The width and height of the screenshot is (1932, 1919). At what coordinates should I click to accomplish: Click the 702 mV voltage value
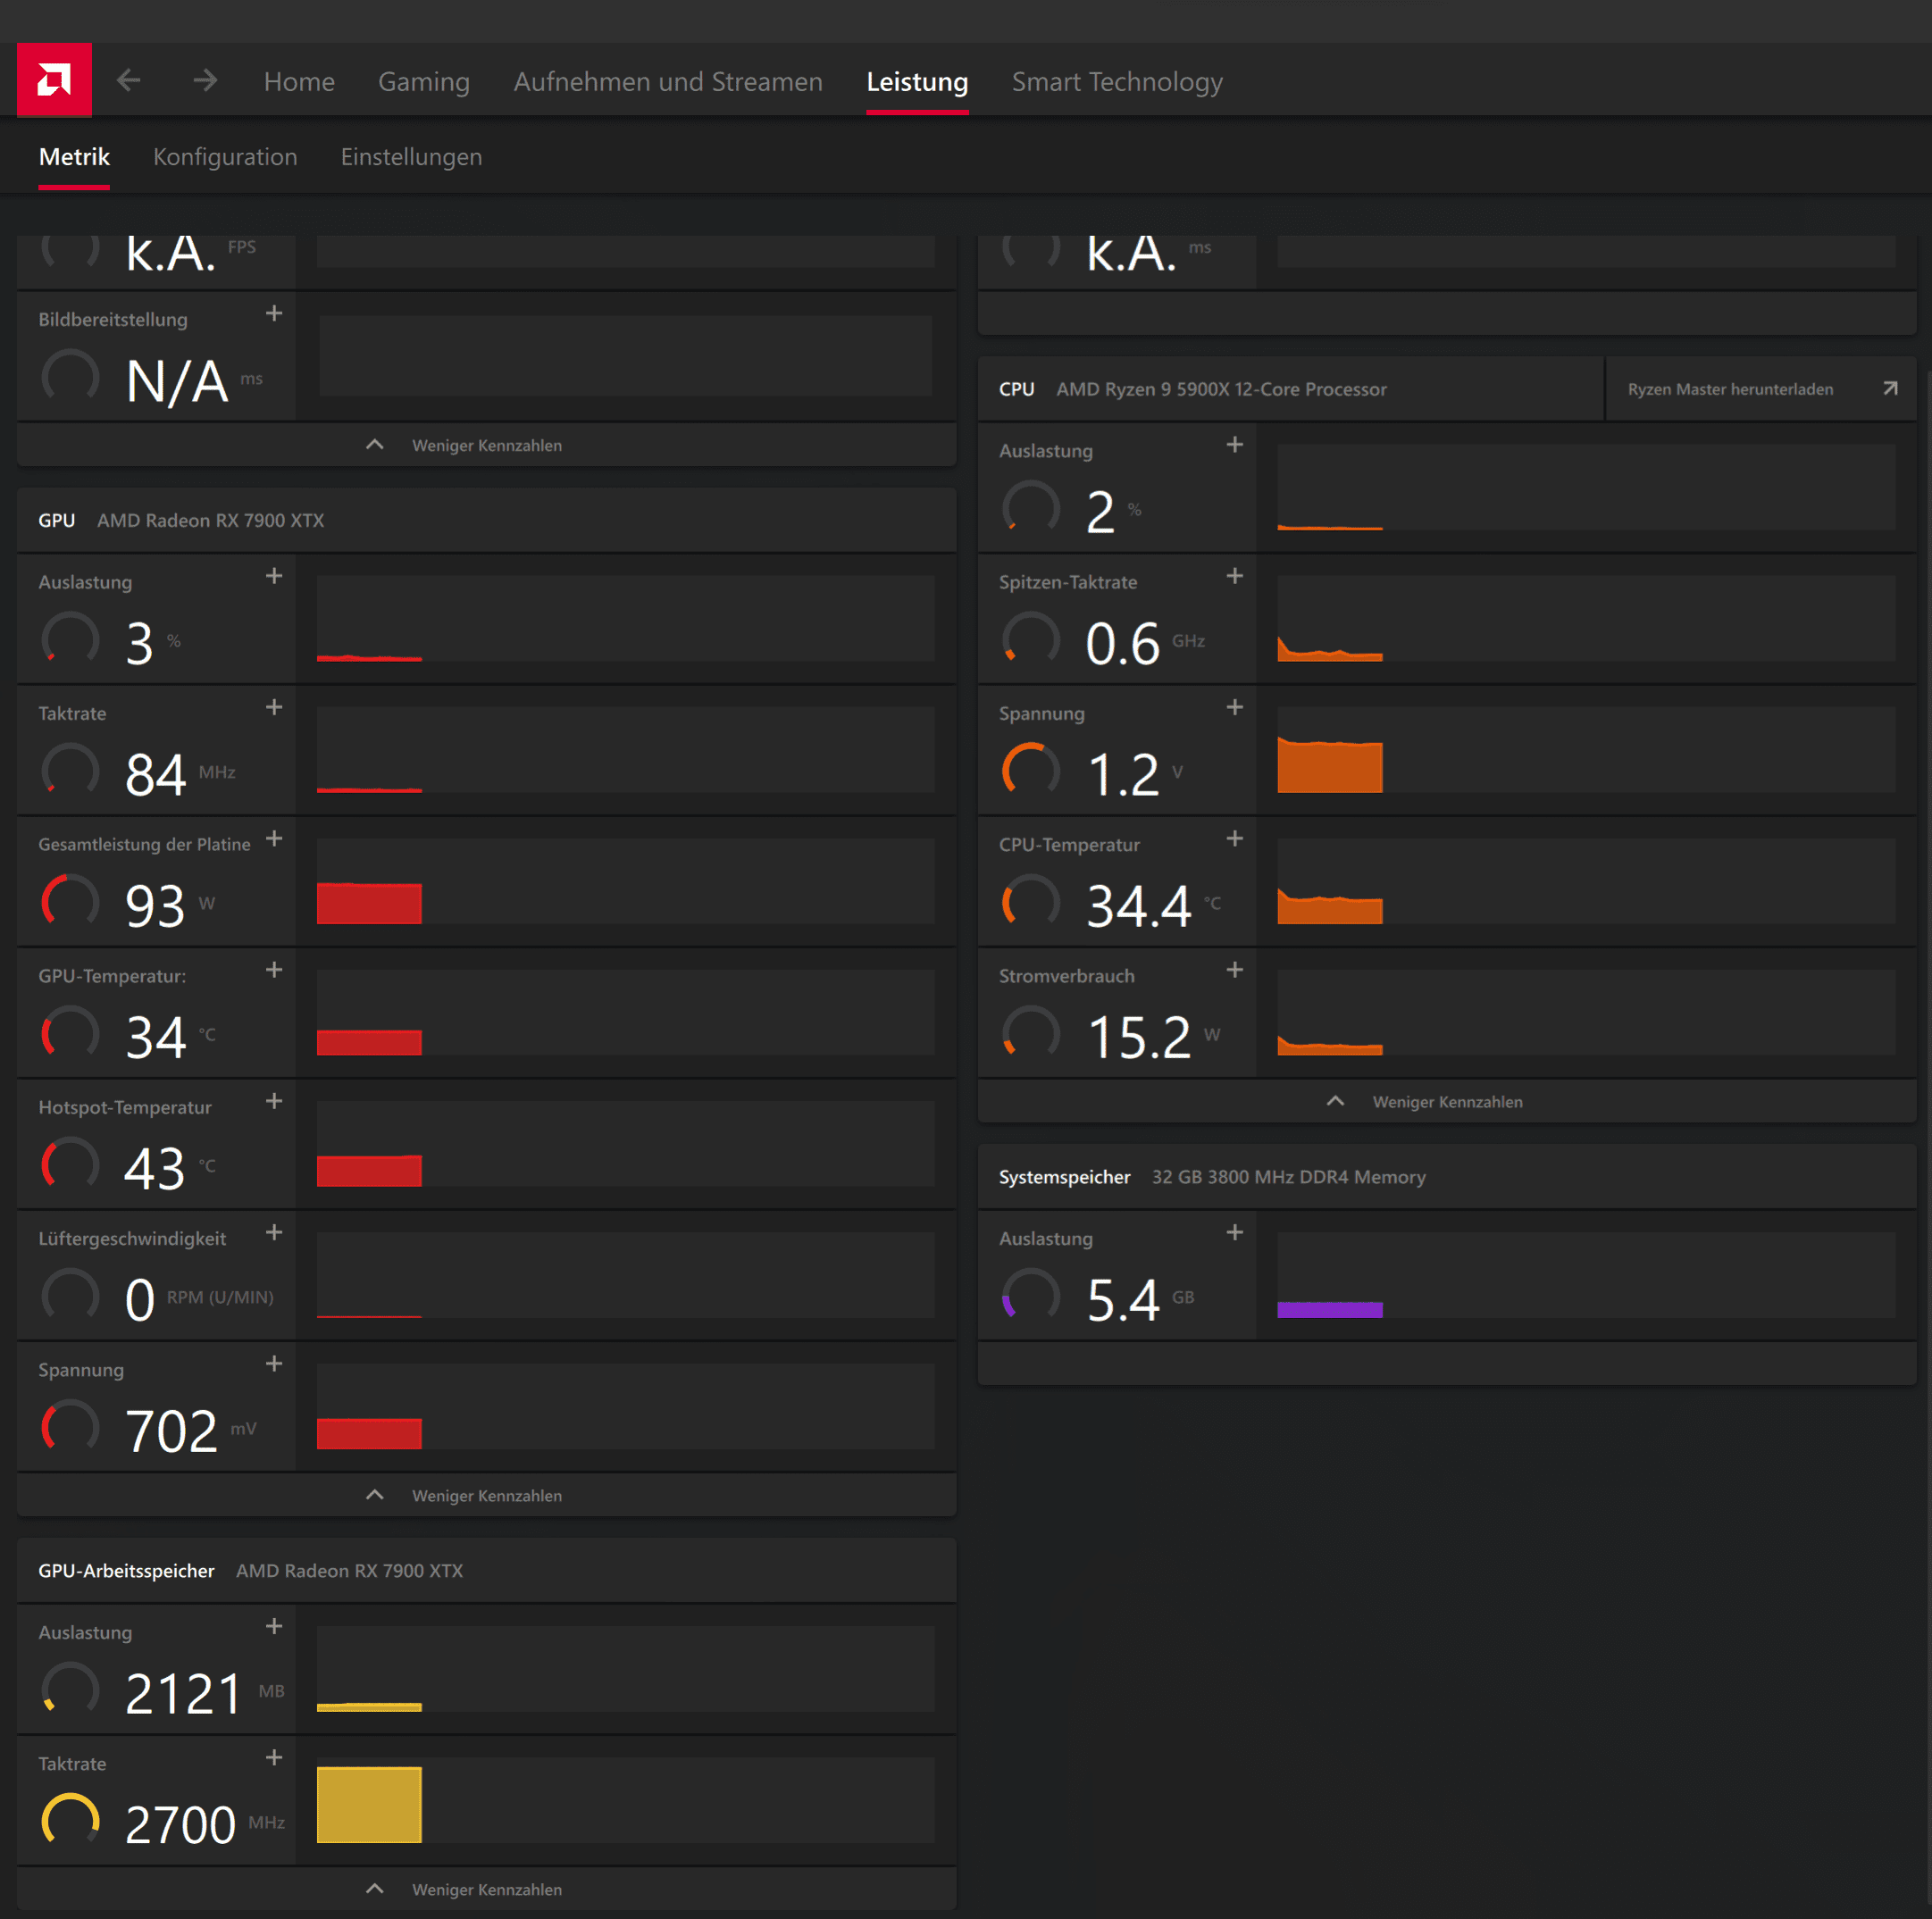click(x=171, y=1431)
